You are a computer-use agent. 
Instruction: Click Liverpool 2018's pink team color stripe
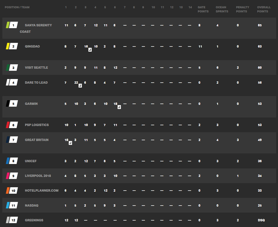click(x=8, y=176)
